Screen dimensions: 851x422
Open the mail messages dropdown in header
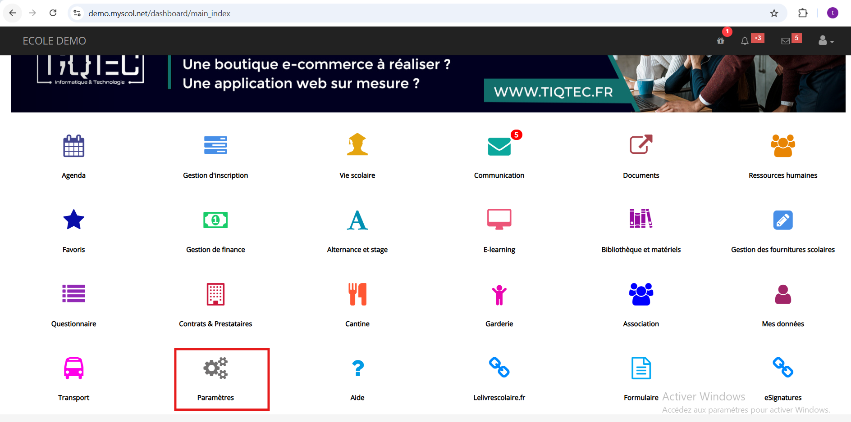coord(785,41)
